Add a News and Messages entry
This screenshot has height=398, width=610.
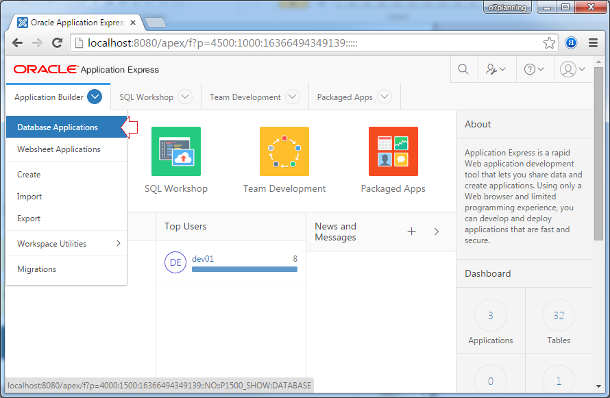(412, 232)
